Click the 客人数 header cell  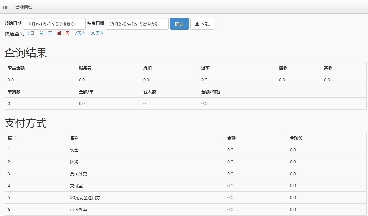click(x=150, y=92)
